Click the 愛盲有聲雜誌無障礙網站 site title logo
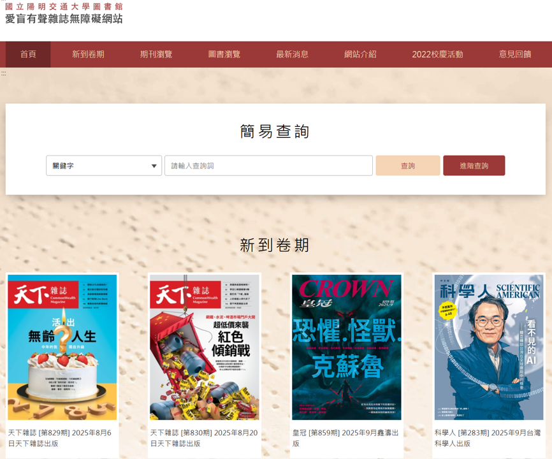This screenshot has width=552, height=459. coord(64,19)
